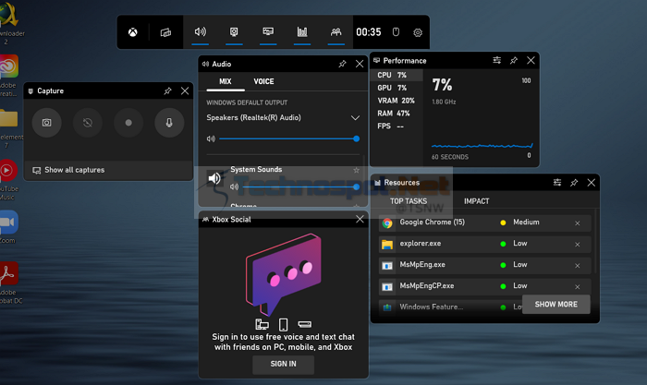Image resolution: width=647 pixels, height=385 pixels.
Task: Open Performance widget options icon
Action: (x=497, y=60)
